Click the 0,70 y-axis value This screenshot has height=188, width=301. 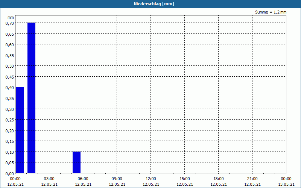(x=10, y=23)
